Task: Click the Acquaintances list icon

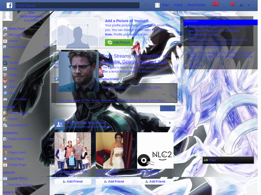Action: point(5,125)
